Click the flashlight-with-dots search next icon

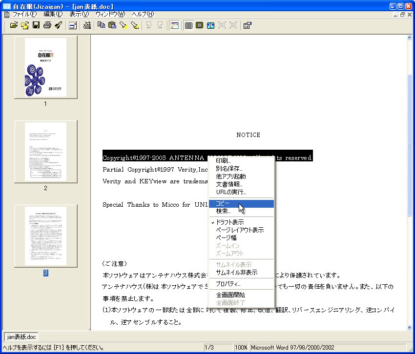[x=134, y=25]
